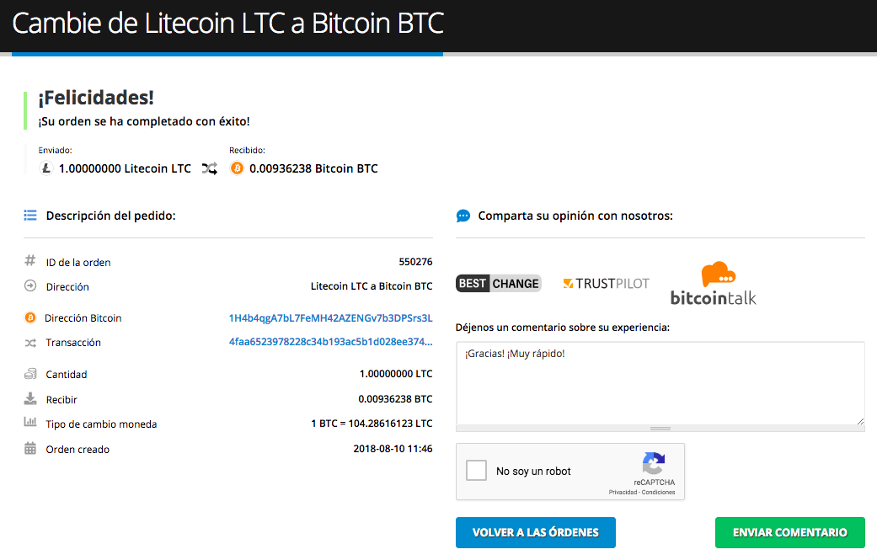Click inside the comment text area
The height and width of the screenshot is (560, 877).
[x=660, y=383]
